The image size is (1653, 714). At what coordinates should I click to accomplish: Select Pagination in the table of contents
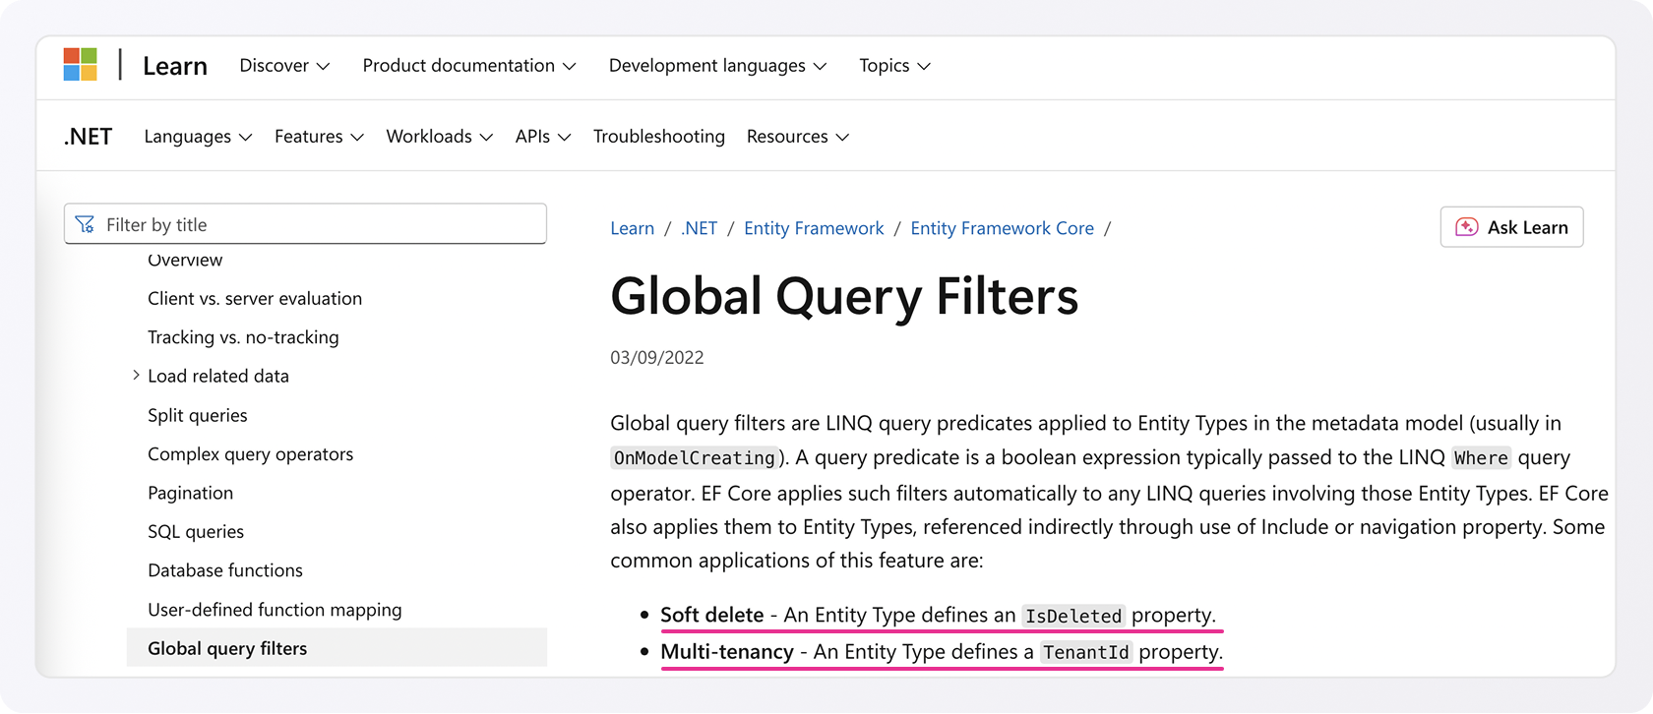pos(190,493)
